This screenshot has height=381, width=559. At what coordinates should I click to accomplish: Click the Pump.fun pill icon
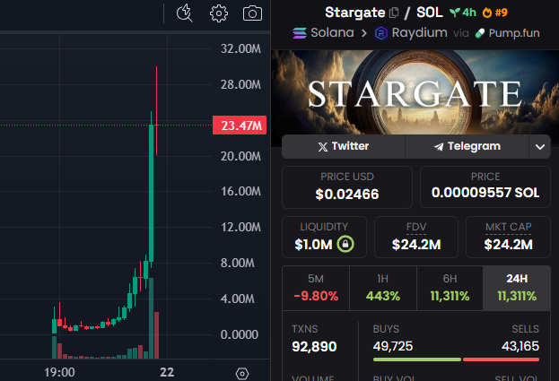tap(480, 33)
